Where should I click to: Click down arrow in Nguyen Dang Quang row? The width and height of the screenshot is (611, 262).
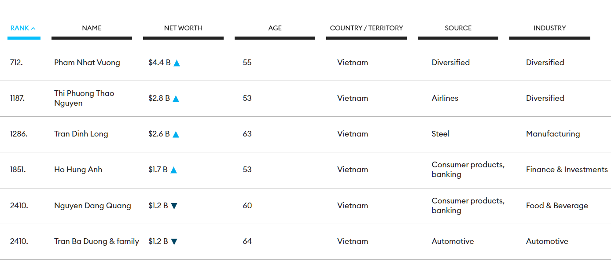tap(174, 206)
